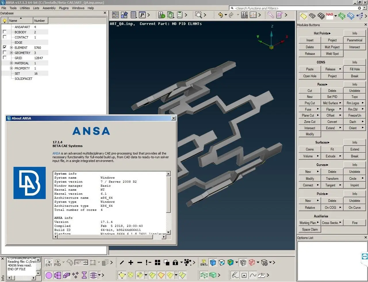Select the yellow TOPO module icon
This screenshot has width=368, height=282.
click(x=303, y=16)
